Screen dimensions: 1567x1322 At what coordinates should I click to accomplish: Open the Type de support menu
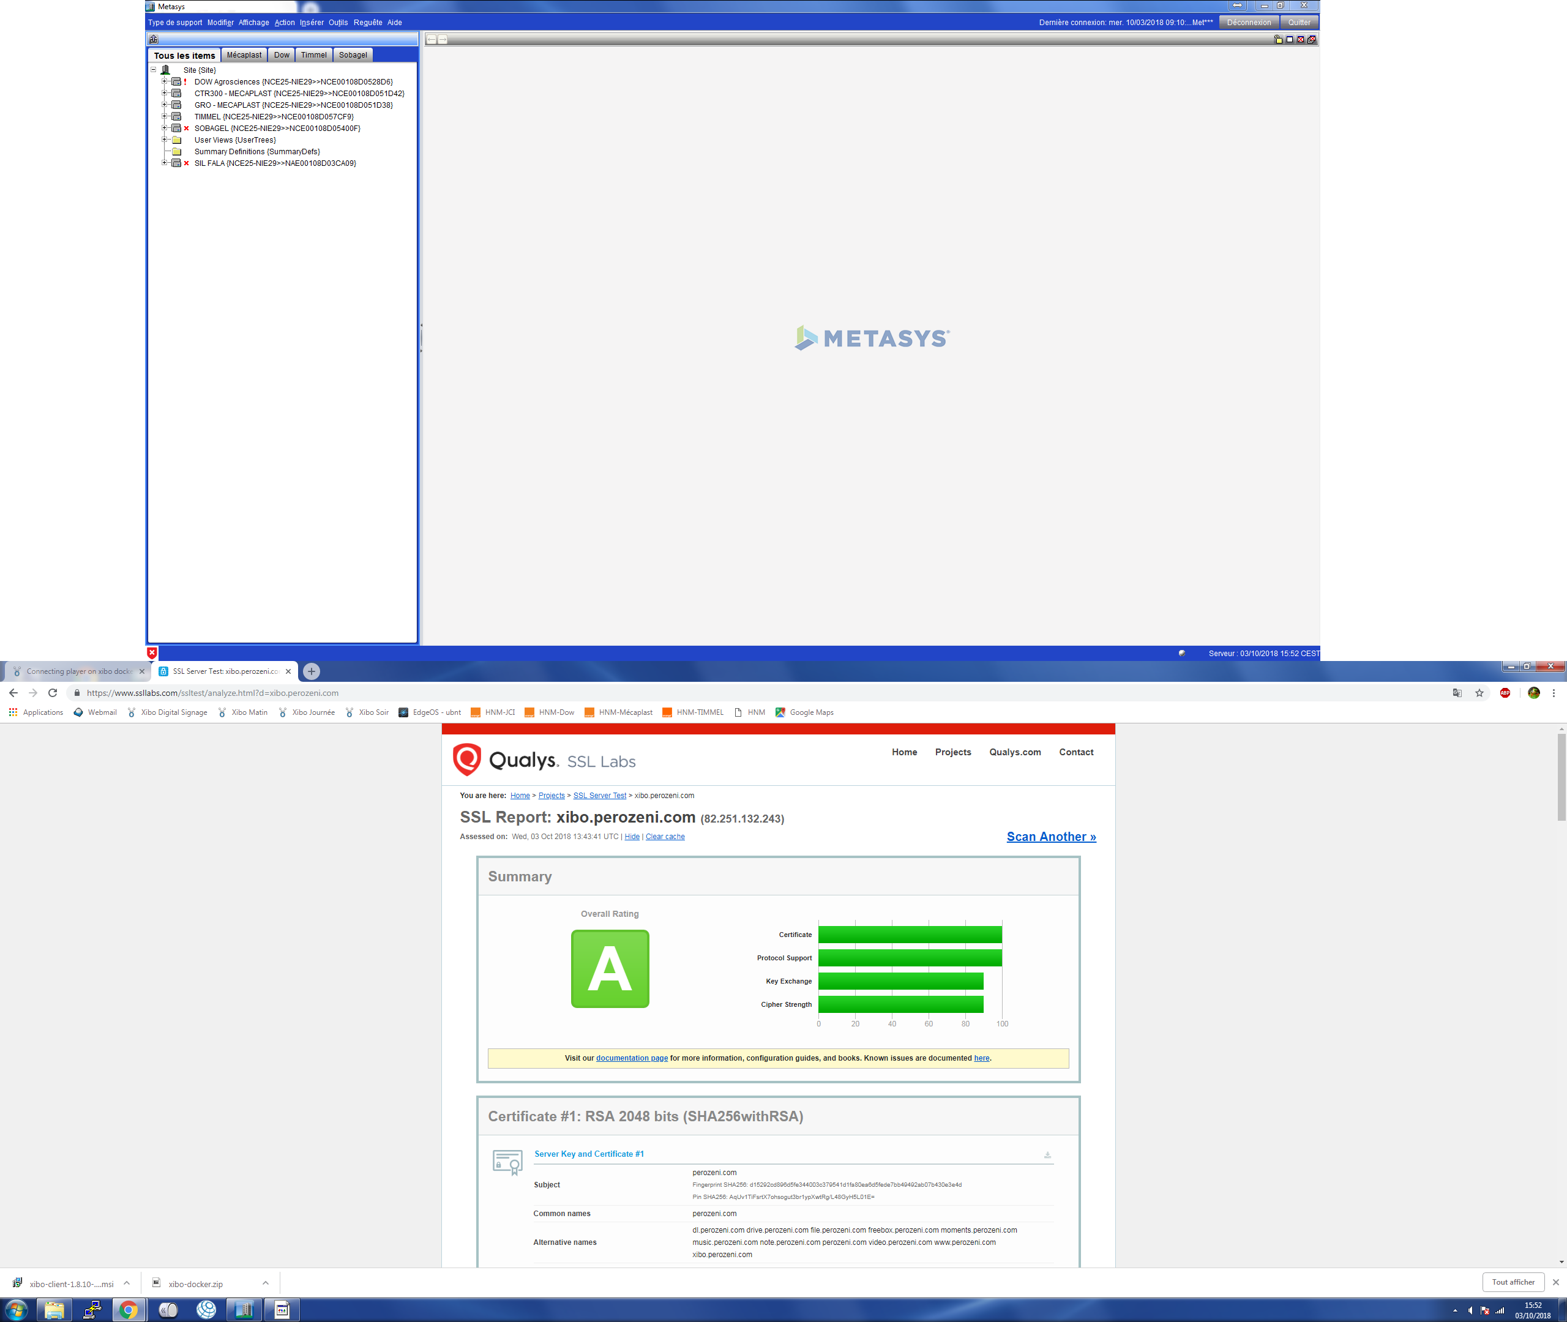tap(174, 23)
